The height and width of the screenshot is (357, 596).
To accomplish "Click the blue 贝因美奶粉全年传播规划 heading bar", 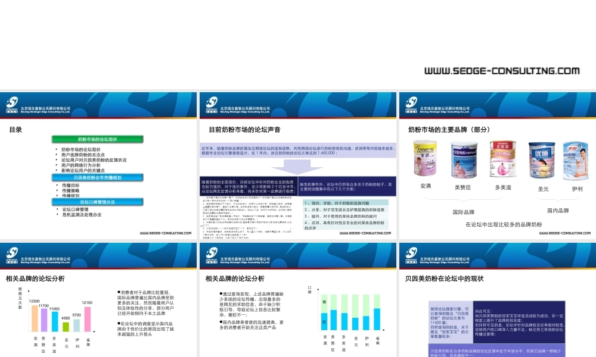I will point(97,177).
